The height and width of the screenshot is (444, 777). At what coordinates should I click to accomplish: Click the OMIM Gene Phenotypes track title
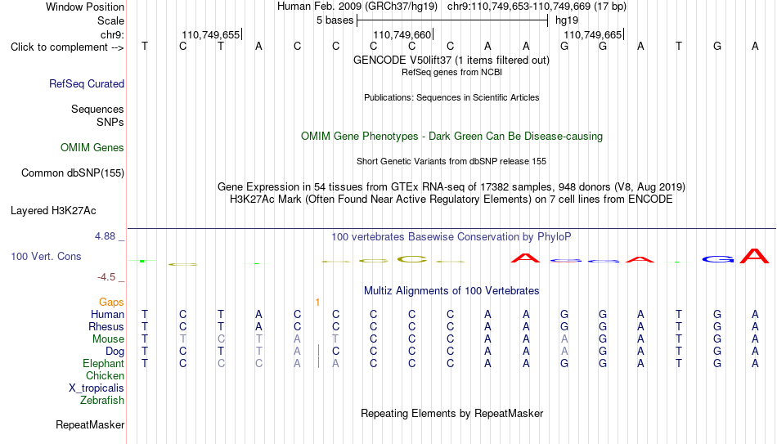pyautogui.click(x=452, y=137)
